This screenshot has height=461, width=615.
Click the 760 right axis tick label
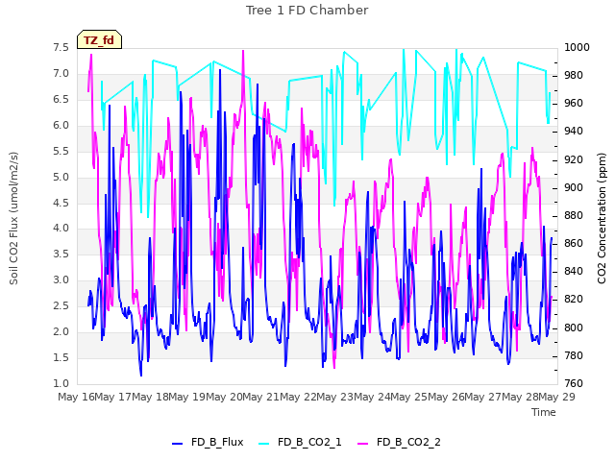(574, 383)
